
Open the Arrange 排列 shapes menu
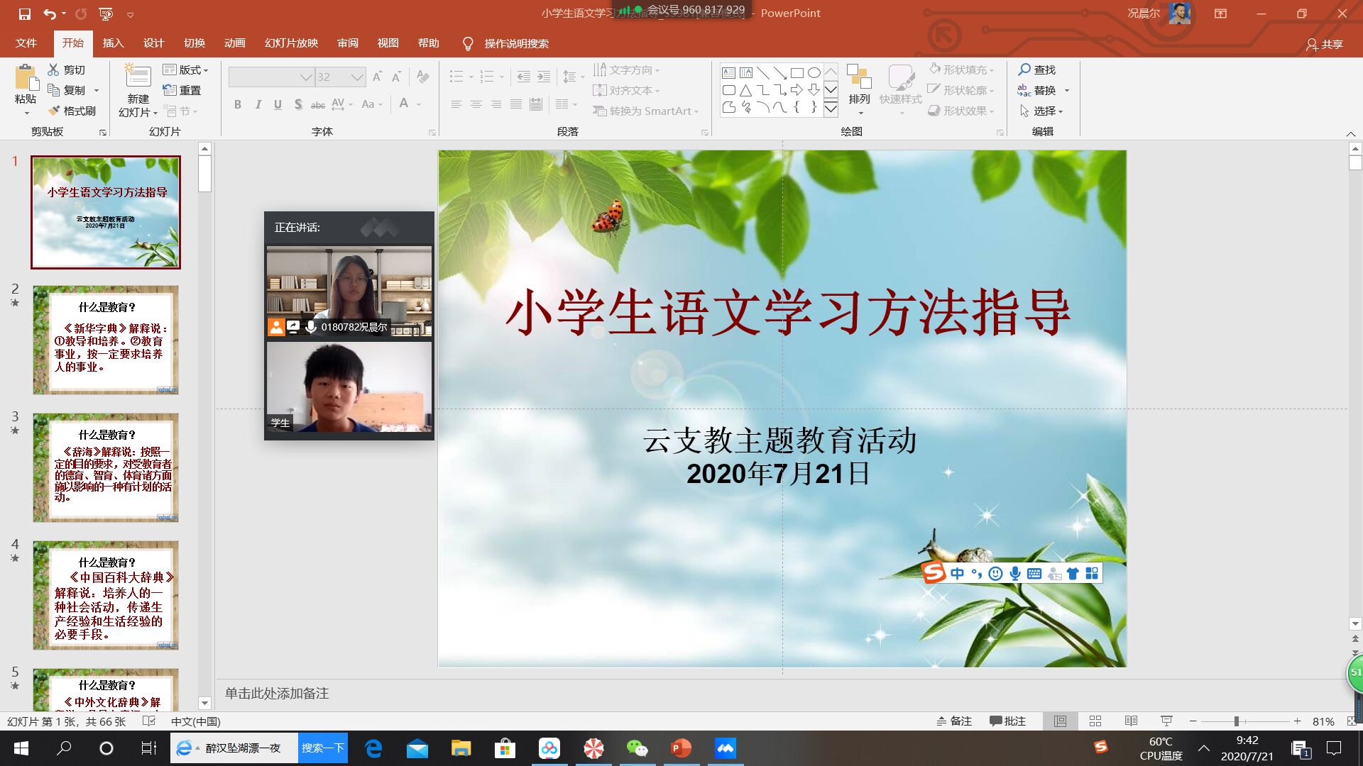(x=859, y=89)
